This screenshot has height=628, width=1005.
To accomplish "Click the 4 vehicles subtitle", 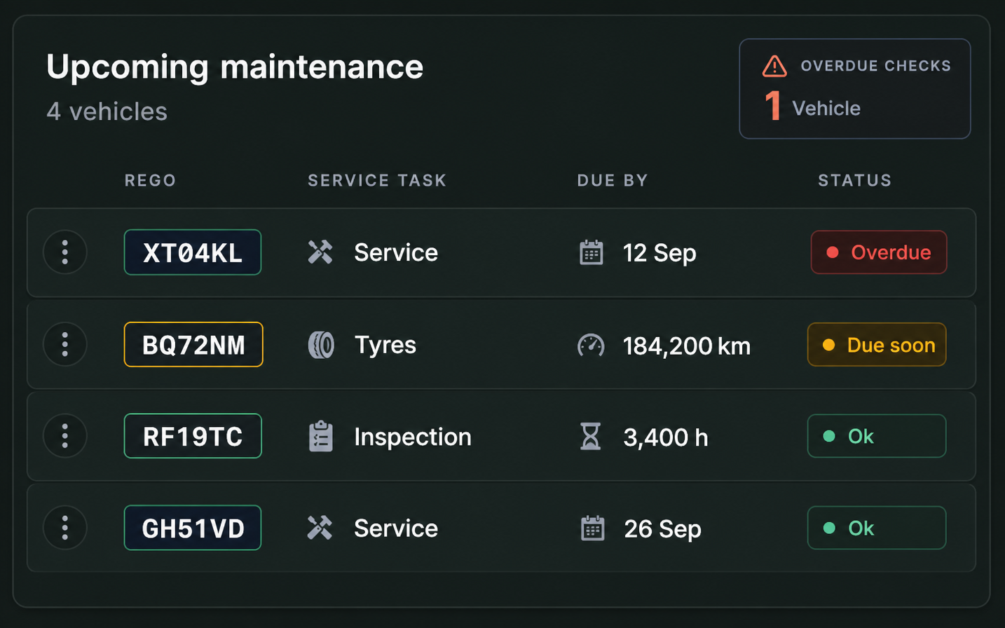I will tap(107, 111).
